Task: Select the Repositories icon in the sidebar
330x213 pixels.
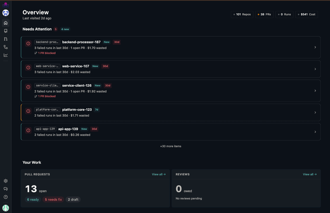Action: tap(6, 31)
